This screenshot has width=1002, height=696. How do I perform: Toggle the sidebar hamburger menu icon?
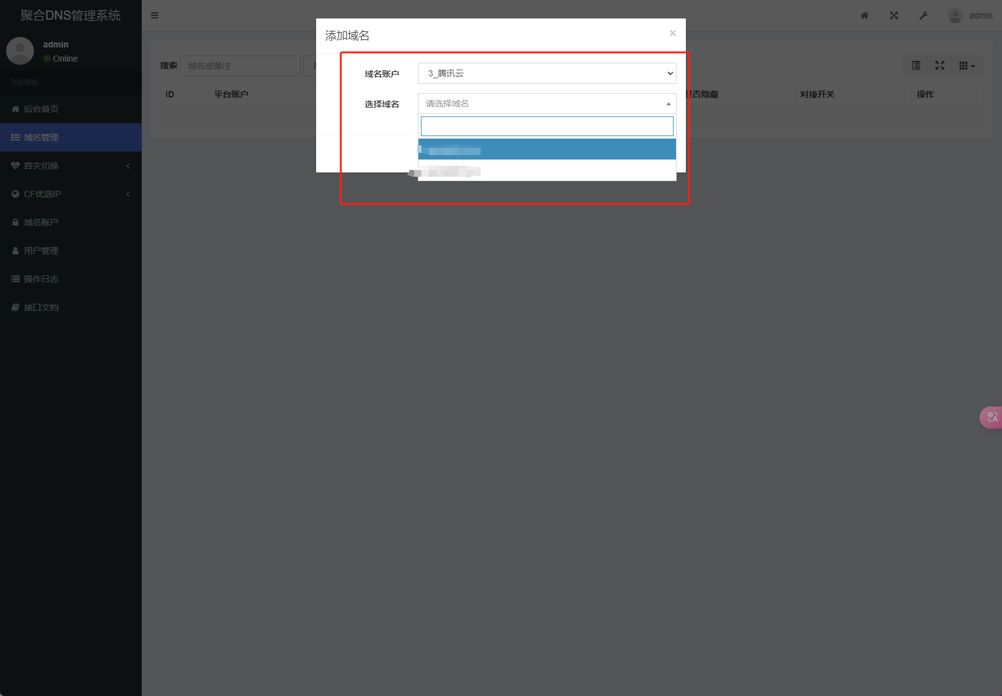(x=155, y=15)
